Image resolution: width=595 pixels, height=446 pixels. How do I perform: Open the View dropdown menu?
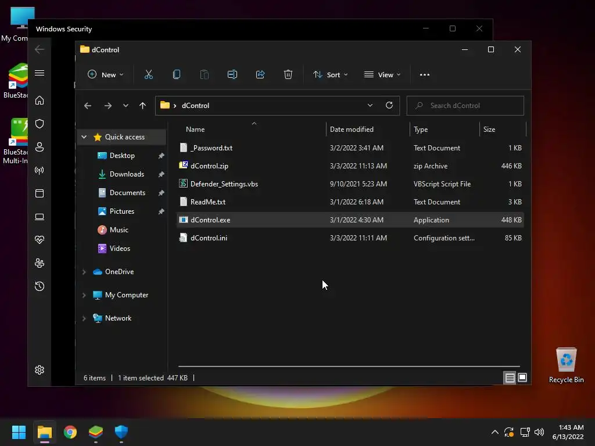382,75
